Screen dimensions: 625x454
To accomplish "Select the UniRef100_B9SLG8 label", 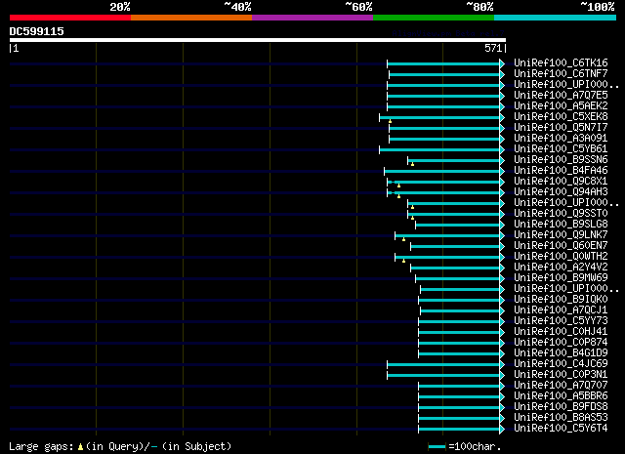I will pyautogui.click(x=561, y=225).
